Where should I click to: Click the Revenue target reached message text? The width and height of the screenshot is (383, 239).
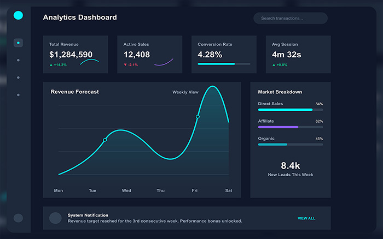tap(155, 221)
